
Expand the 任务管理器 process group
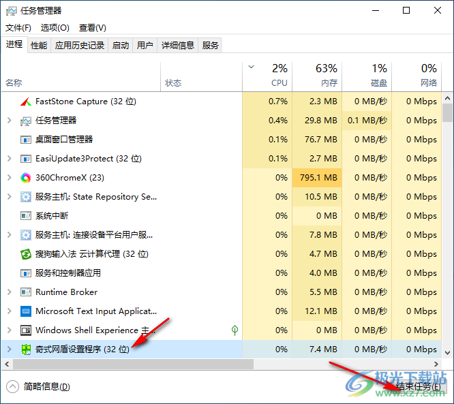pyautogui.click(x=10, y=121)
